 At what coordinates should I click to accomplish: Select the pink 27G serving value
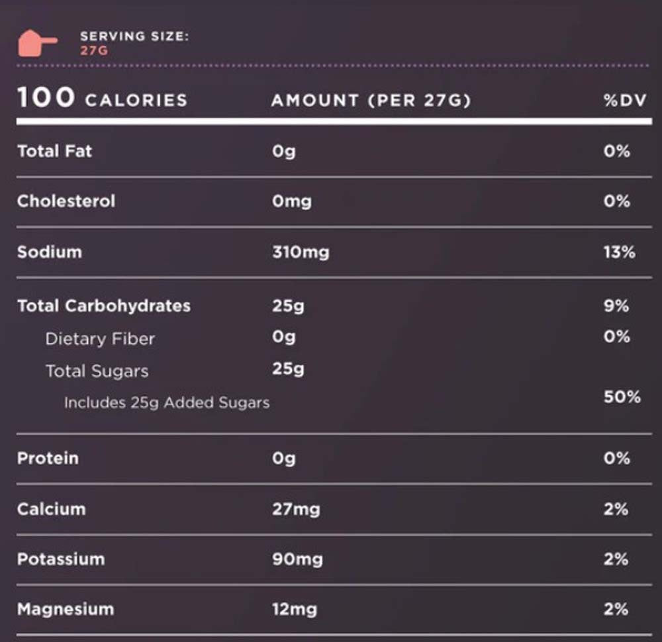[94, 51]
